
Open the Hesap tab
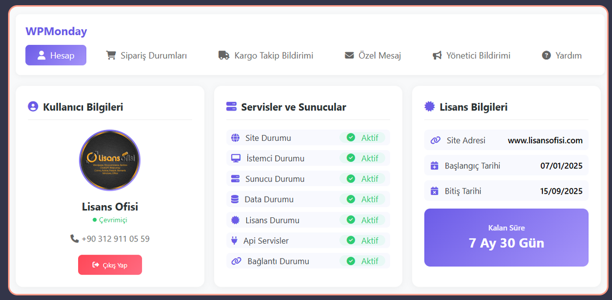56,55
